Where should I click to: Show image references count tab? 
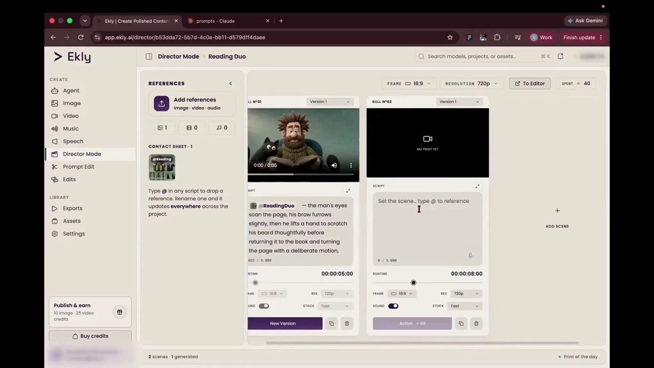pyautogui.click(x=162, y=128)
